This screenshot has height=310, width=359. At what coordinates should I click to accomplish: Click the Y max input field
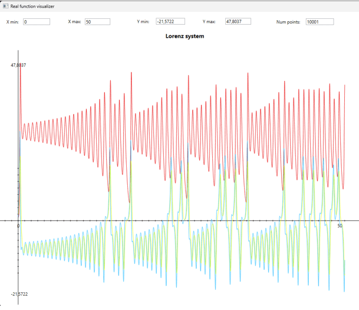click(238, 21)
